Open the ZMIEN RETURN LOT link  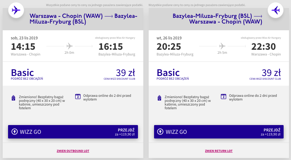point(219,151)
